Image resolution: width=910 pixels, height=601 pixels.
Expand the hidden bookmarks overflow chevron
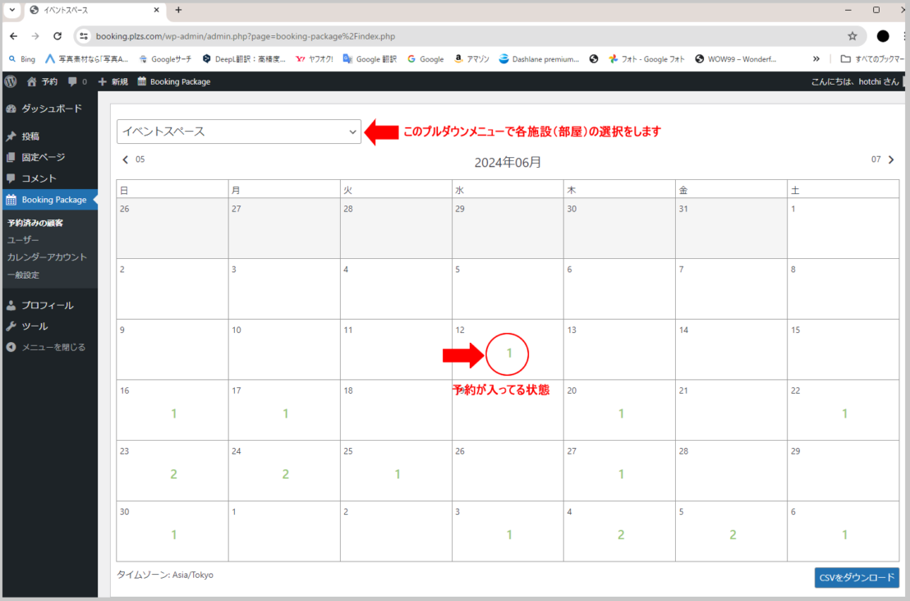click(816, 59)
